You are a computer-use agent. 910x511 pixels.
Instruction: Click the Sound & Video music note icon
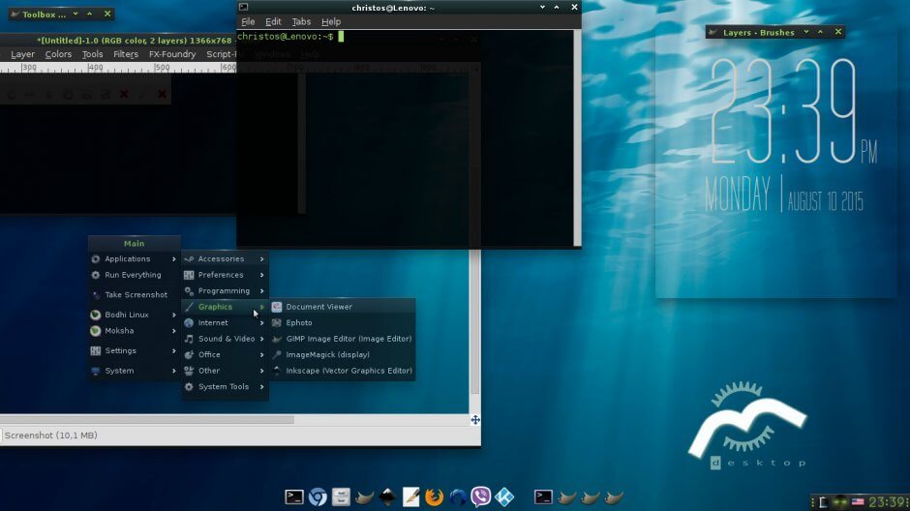(189, 339)
